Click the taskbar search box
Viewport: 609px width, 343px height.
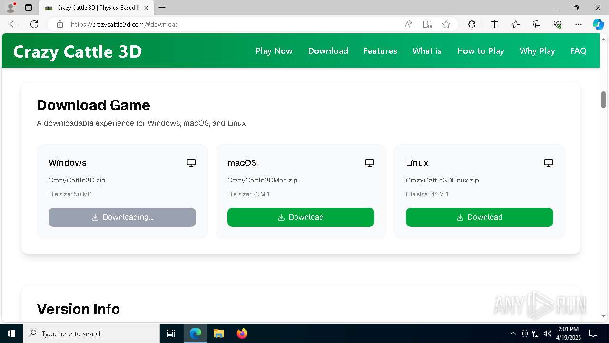click(x=91, y=333)
